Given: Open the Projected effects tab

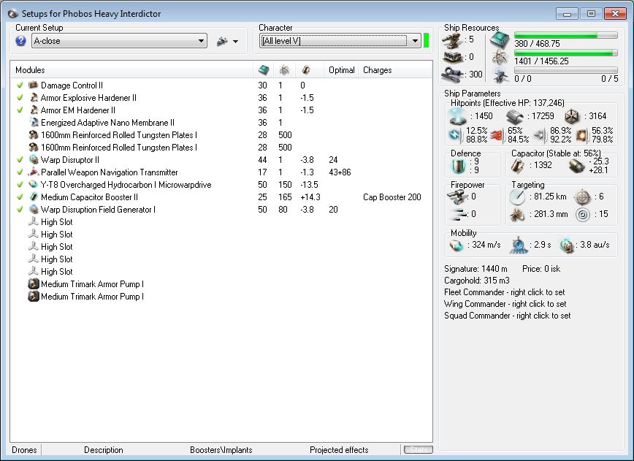Looking at the screenshot, I should tap(339, 450).
